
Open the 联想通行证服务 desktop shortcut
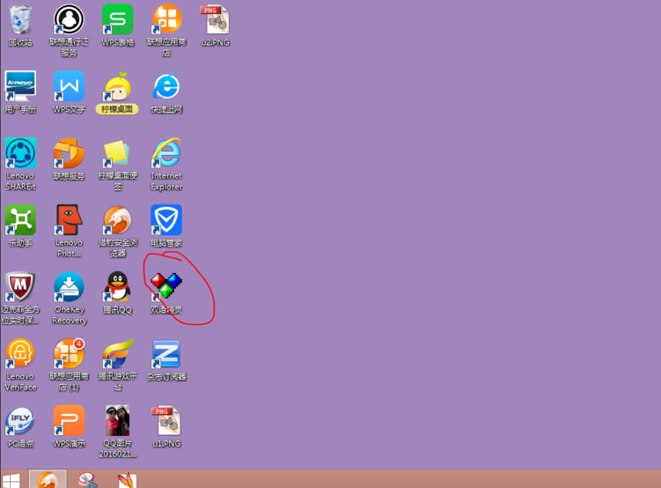(69, 20)
